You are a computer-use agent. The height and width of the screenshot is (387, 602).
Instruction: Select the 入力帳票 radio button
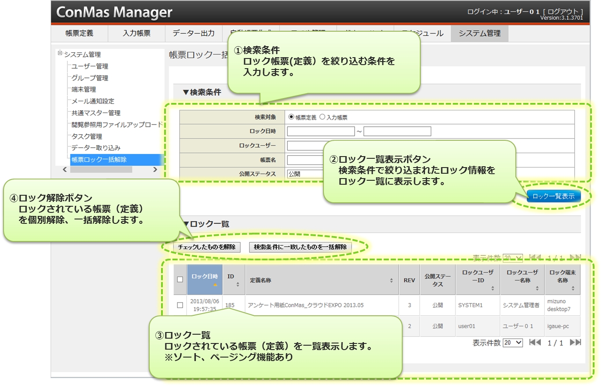coord(322,117)
